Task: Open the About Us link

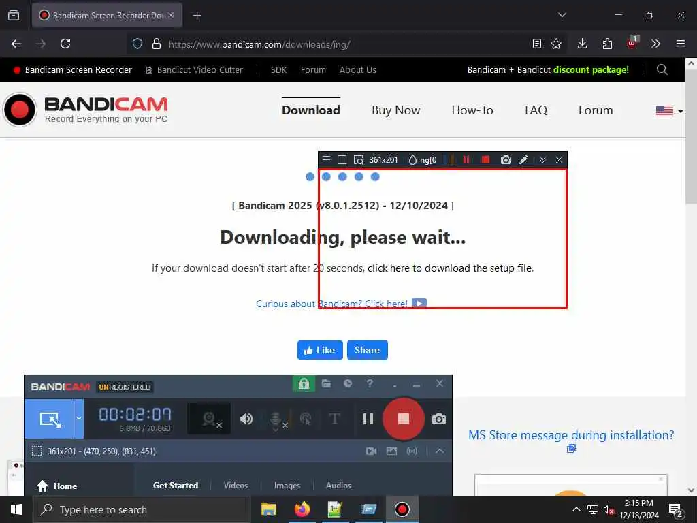Action: (358, 70)
